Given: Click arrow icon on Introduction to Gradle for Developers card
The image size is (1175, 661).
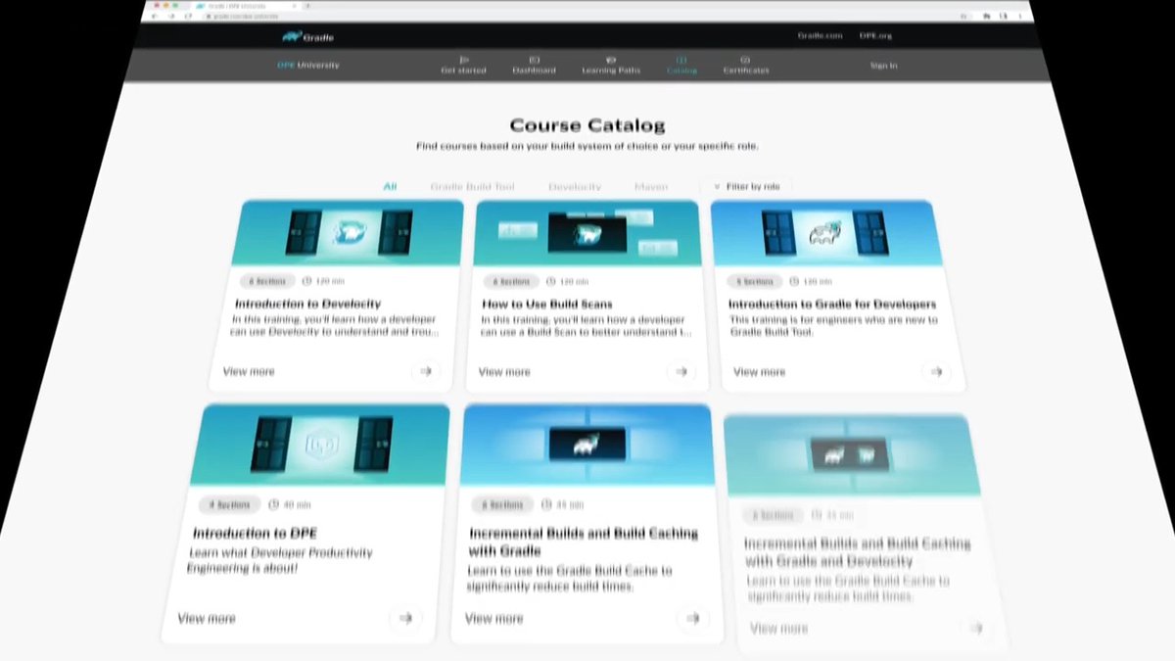Looking at the screenshot, I should 937,372.
